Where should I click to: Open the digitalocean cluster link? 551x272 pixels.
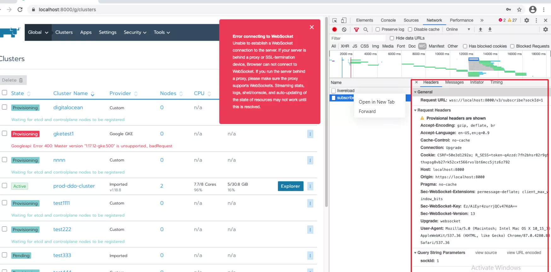click(x=68, y=107)
